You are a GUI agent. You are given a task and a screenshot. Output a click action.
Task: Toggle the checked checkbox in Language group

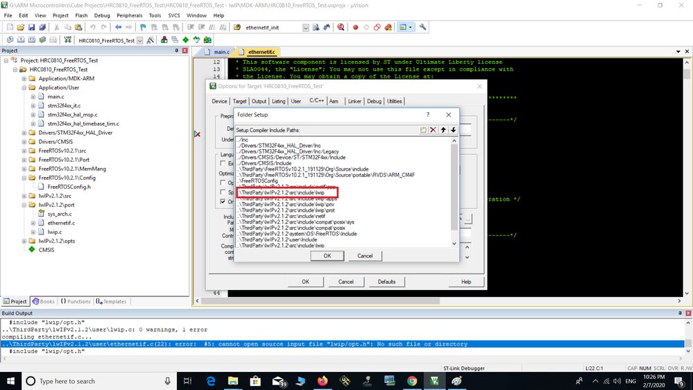coord(223,202)
